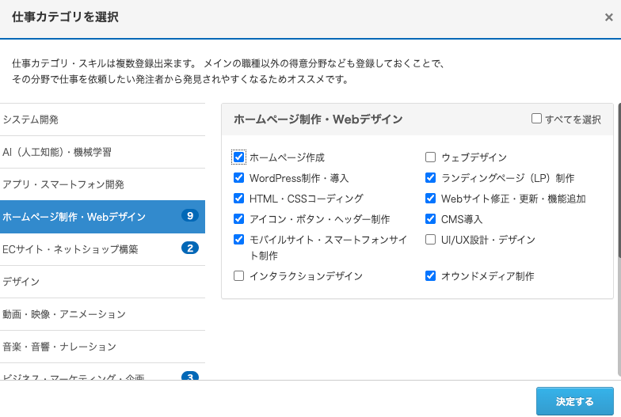This screenshot has height=417, width=621.
Task: Check the インタラクションデザイン checkbox
Action: coord(239,276)
